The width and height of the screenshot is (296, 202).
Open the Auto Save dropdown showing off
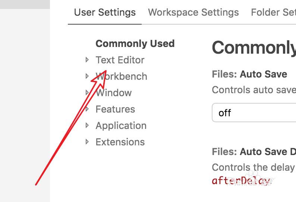254,113
